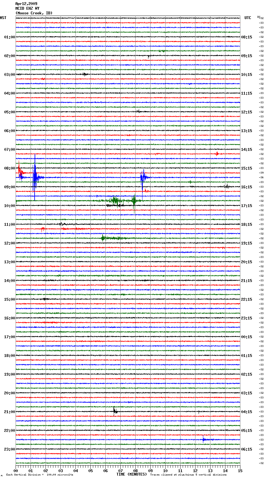Click the 00:15 UTC time label

[x=247, y=337]
